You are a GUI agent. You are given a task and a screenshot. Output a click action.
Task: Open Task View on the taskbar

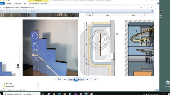(x=43, y=94)
